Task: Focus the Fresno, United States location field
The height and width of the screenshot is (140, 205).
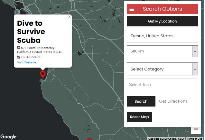Action: coord(163,36)
